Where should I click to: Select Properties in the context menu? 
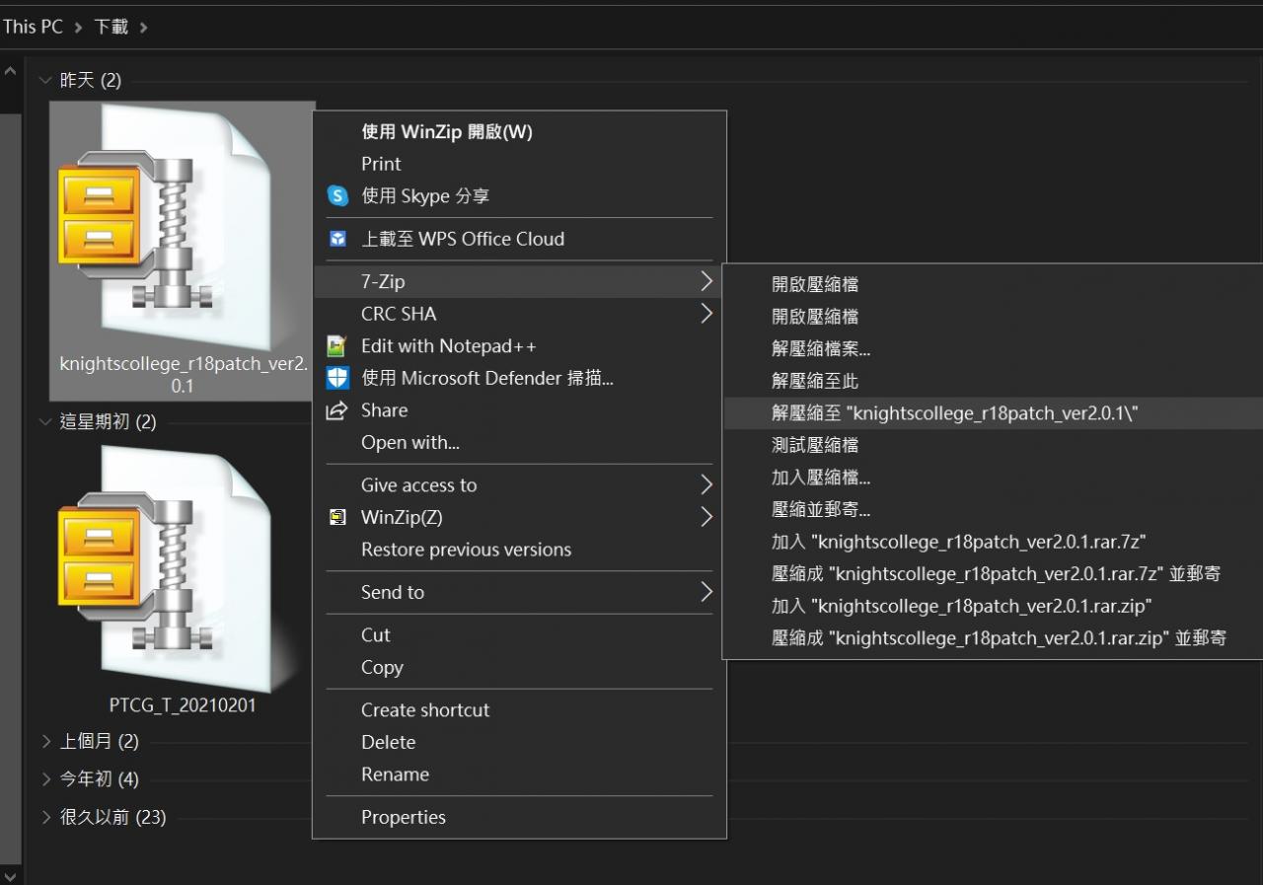[404, 817]
